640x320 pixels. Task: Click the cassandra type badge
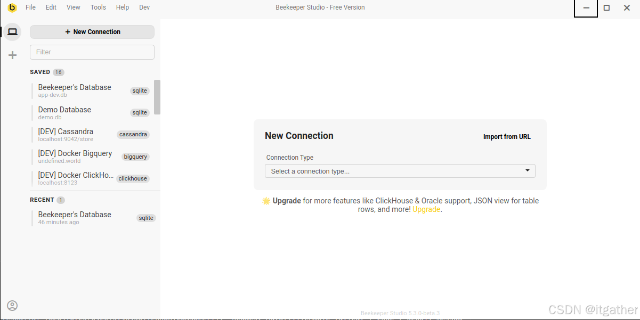(x=133, y=135)
